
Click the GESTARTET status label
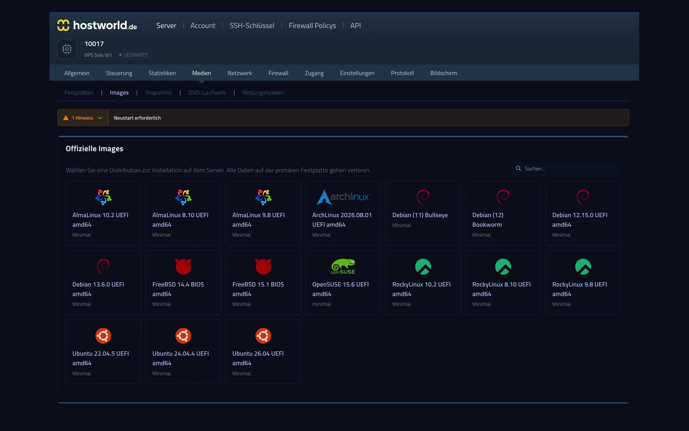[x=136, y=55]
